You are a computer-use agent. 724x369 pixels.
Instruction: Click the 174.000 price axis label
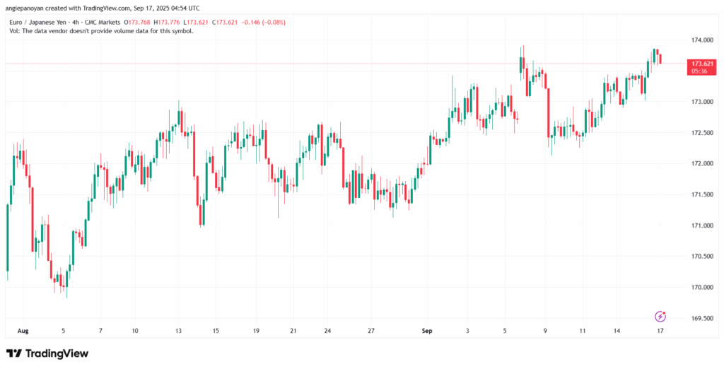point(701,41)
